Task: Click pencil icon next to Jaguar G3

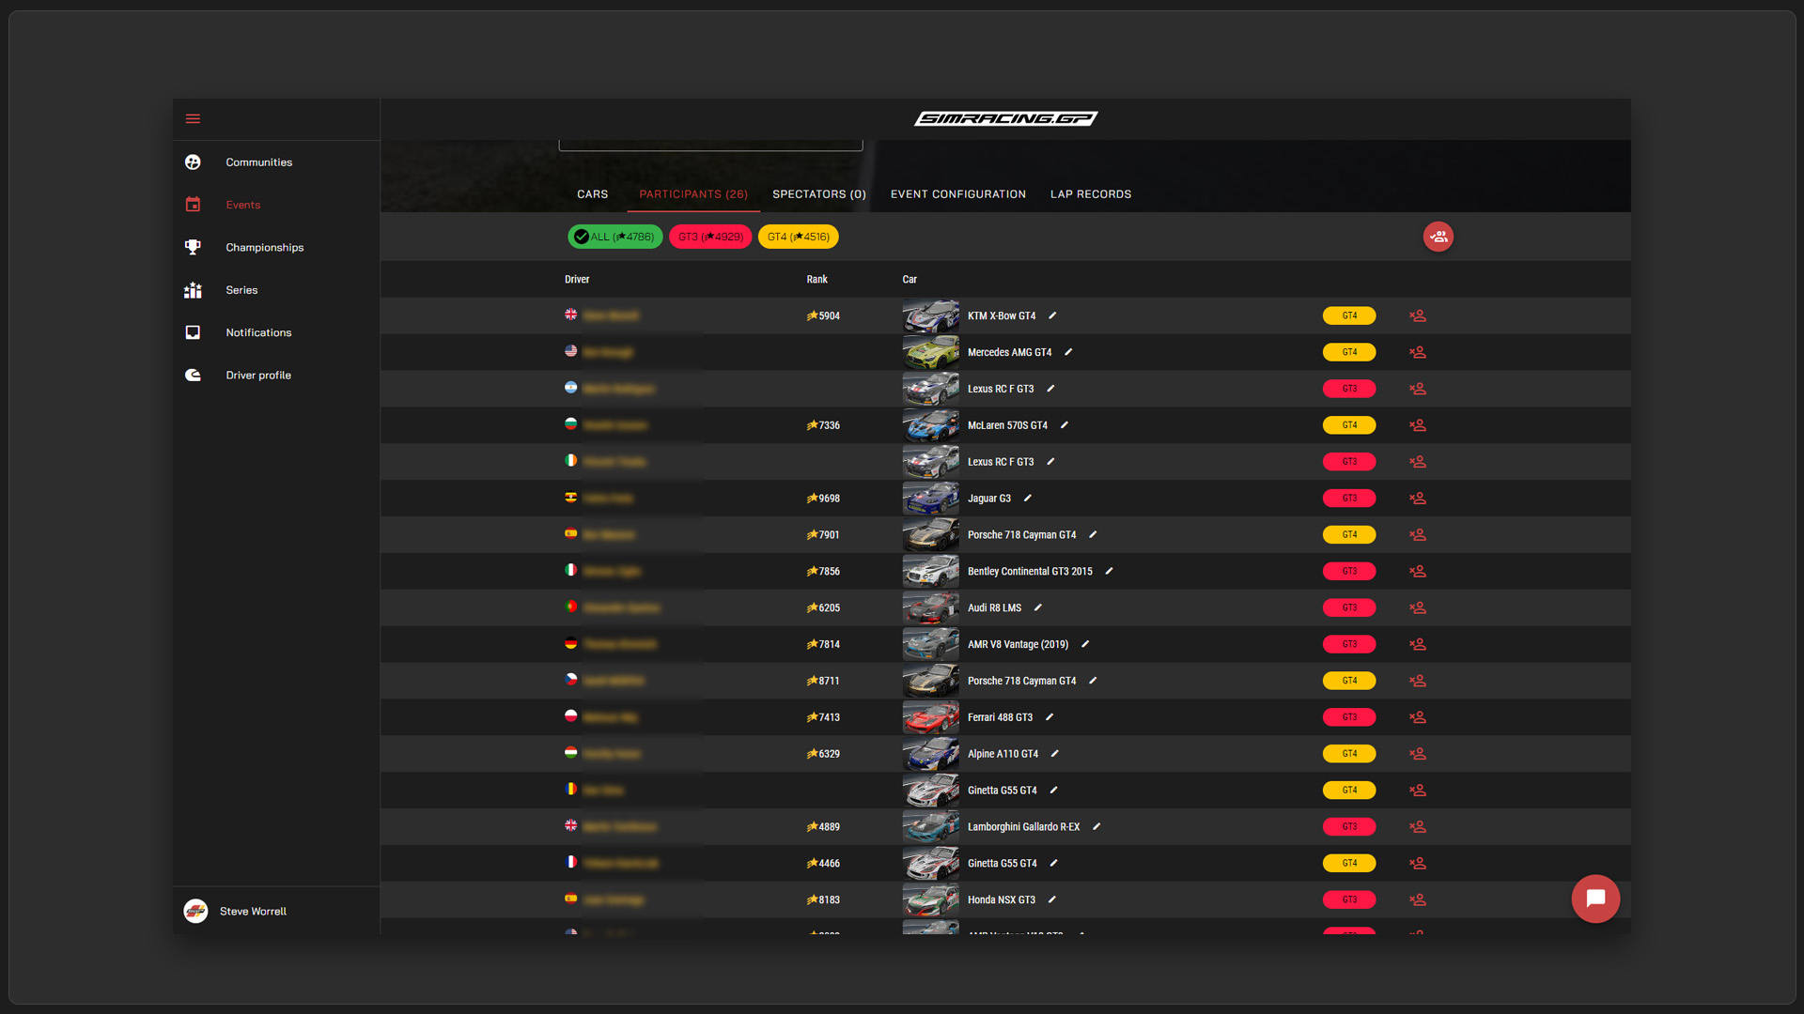Action: click(x=1028, y=499)
